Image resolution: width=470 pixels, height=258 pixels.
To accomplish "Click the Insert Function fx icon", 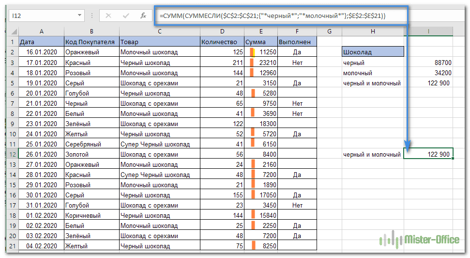I will point(143,16).
